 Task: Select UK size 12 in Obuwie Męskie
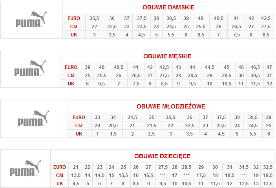[269, 84]
